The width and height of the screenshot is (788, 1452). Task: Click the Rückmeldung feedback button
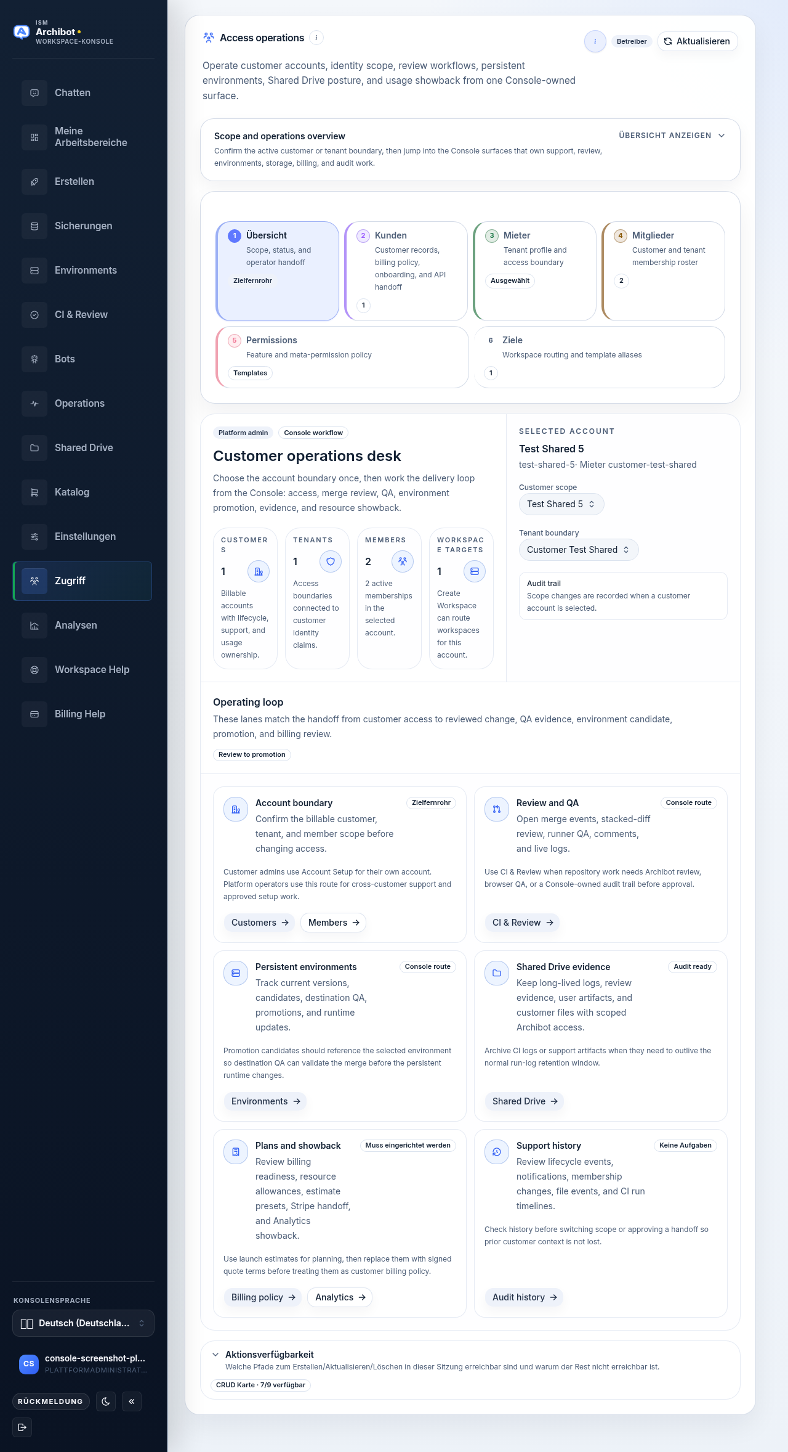click(51, 1401)
